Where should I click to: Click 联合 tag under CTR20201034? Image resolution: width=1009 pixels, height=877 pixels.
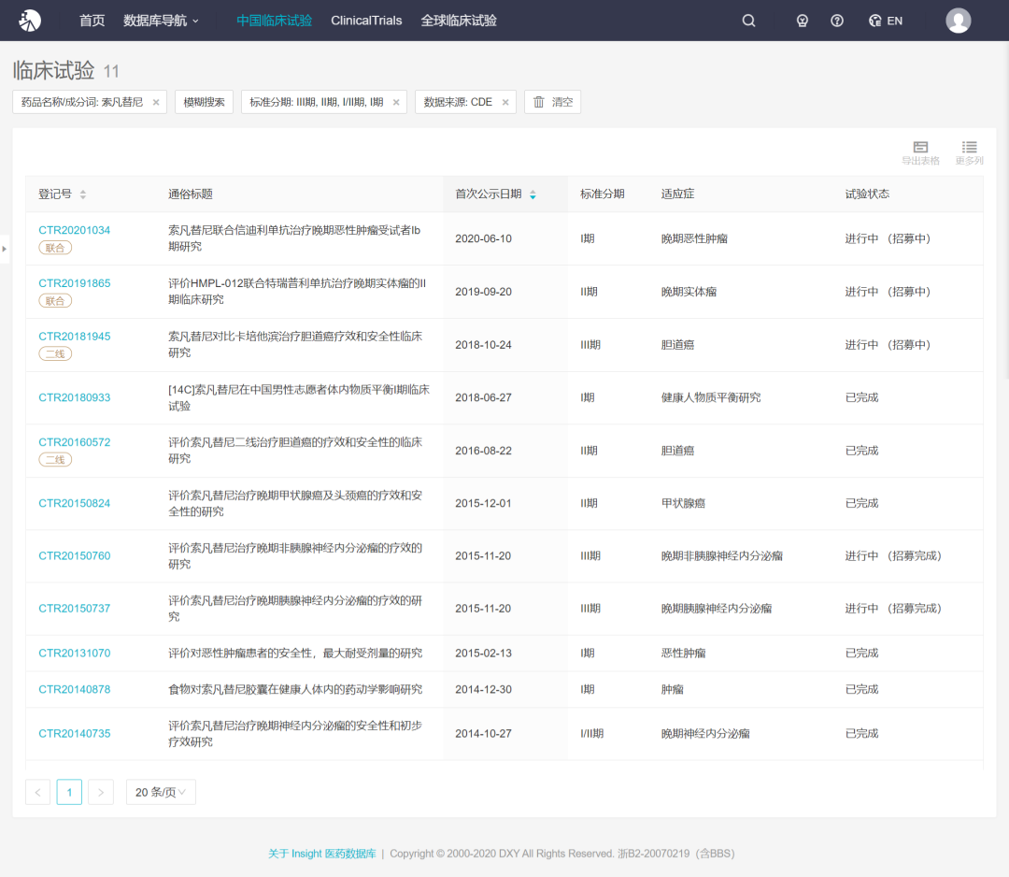tap(55, 248)
